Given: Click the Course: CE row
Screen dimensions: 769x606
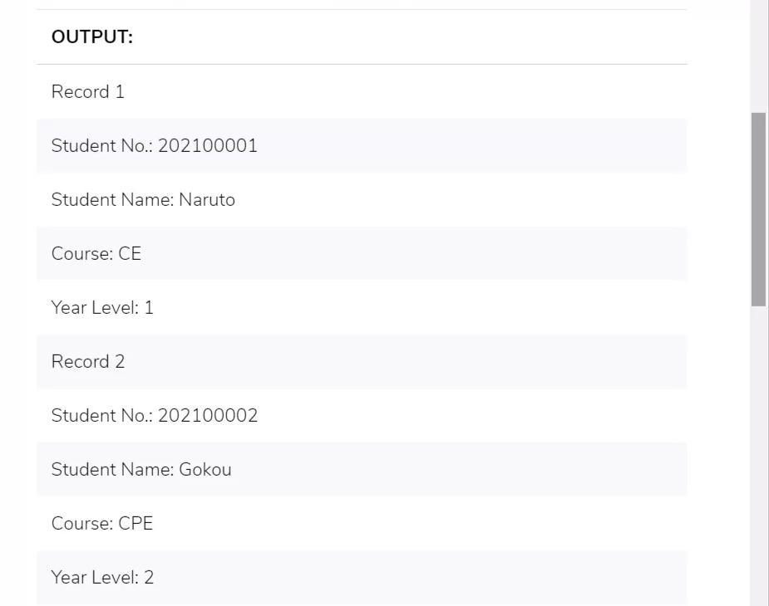Looking at the screenshot, I should pos(362,253).
